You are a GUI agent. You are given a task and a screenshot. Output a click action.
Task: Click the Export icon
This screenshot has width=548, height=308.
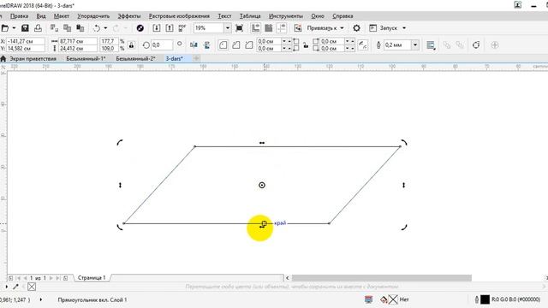[x=170, y=28]
